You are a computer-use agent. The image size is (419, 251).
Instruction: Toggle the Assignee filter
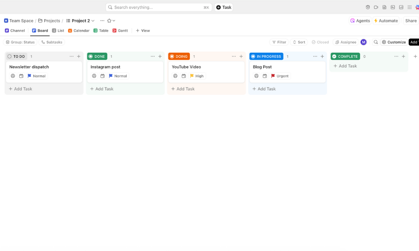346,42
